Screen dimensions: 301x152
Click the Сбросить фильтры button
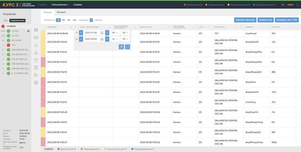click(x=245, y=20)
